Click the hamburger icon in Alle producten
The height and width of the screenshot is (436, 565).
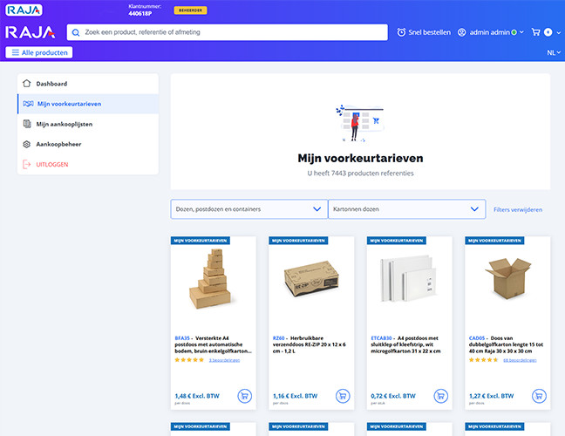coord(15,52)
